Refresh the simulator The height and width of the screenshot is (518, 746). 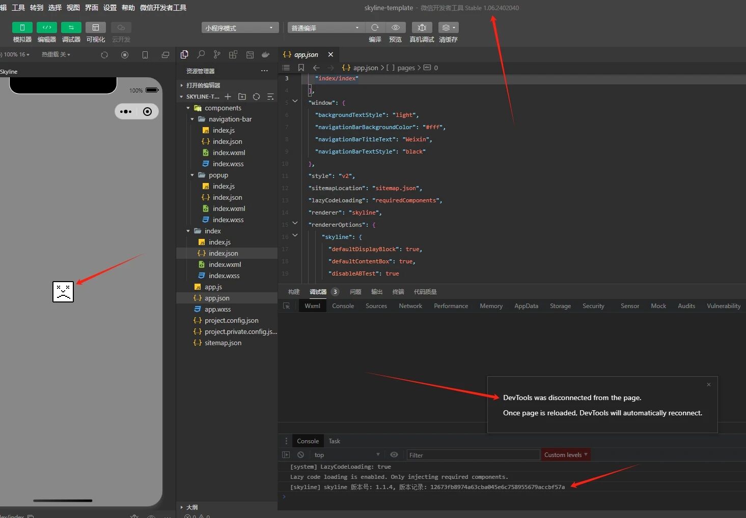pos(104,55)
